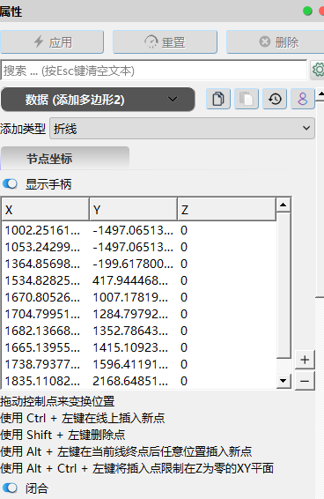
Task: Select Y cell -199.617800...
Action: coord(133,264)
